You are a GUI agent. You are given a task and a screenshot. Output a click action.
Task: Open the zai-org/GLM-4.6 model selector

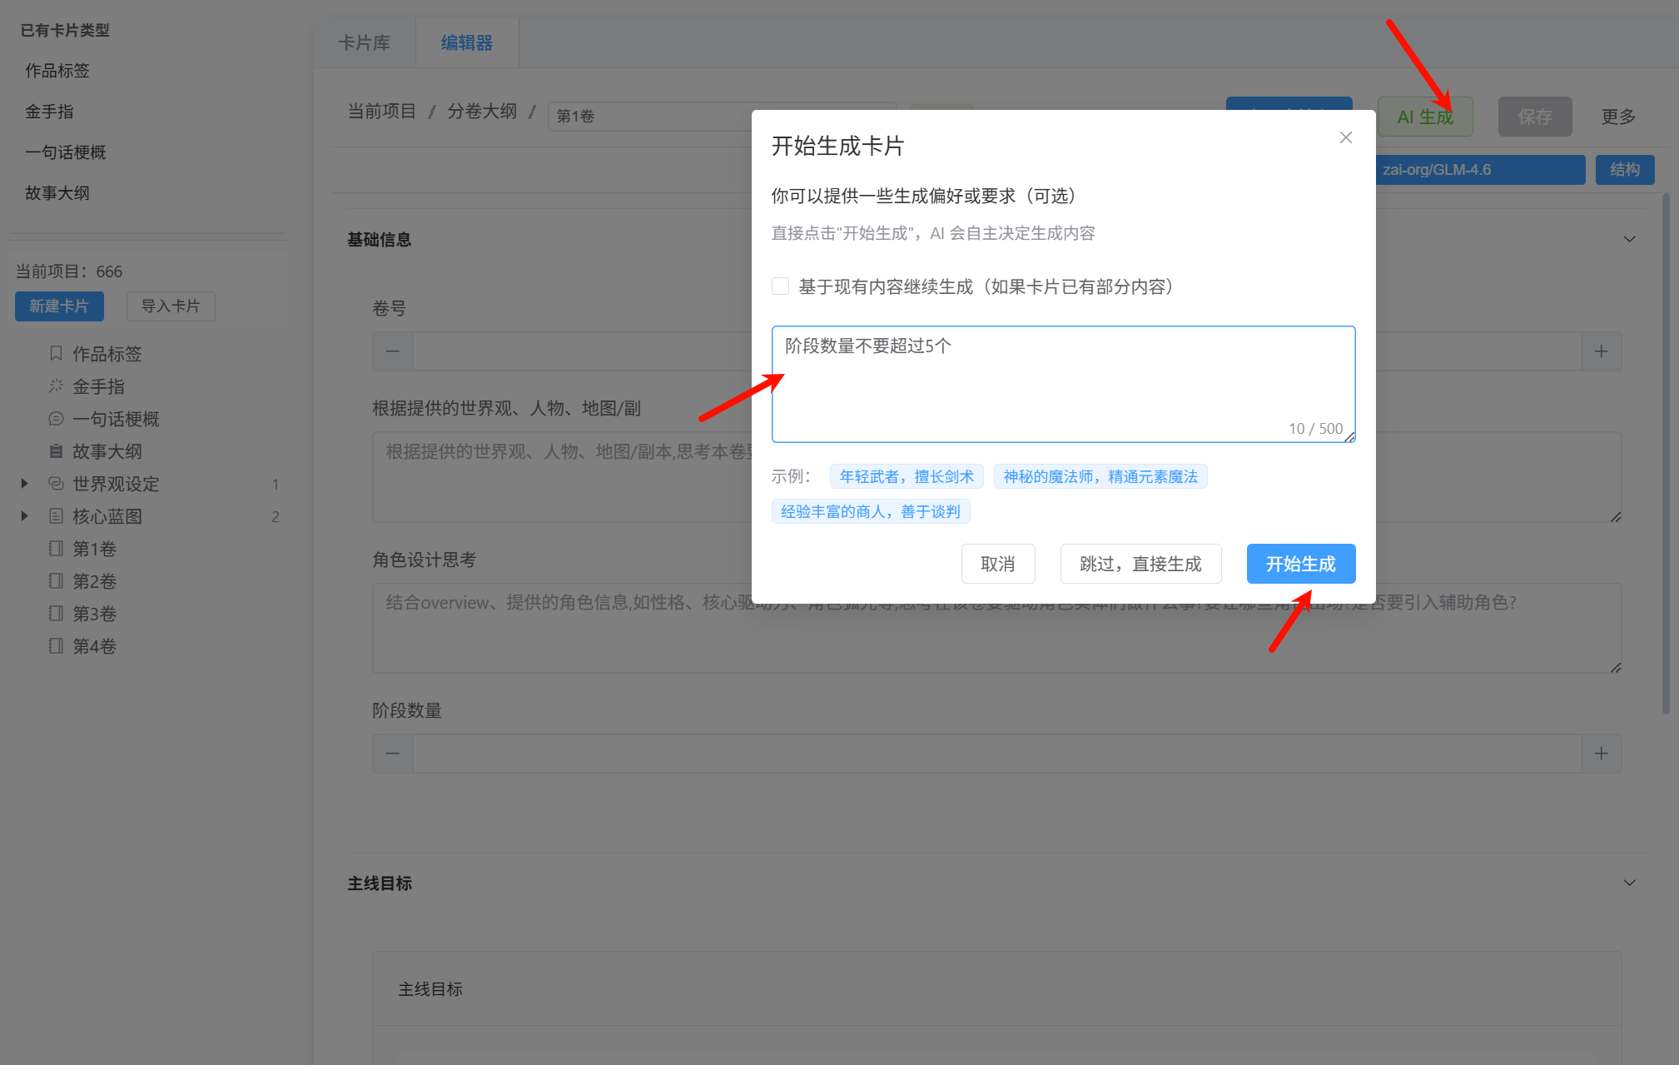[1480, 170]
